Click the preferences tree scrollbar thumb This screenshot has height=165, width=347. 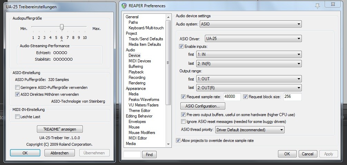[168, 63]
